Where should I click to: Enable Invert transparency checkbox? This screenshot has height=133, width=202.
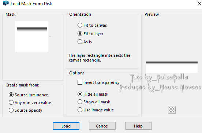tap(80, 82)
